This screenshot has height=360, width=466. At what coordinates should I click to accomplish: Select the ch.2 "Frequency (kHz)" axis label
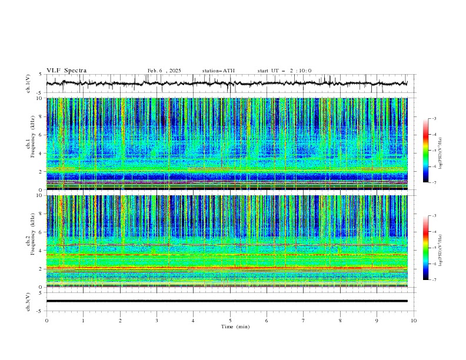point(33,234)
